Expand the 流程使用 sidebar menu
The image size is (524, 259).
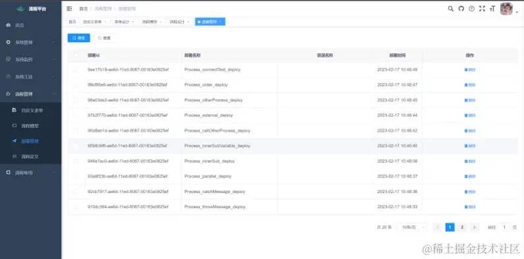(30, 173)
